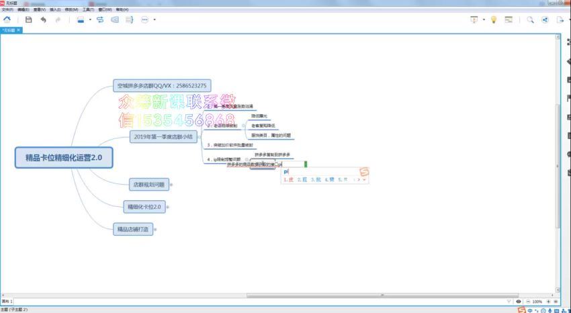Insert a topic using the topic toolbar icon

(x=81, y=19)
